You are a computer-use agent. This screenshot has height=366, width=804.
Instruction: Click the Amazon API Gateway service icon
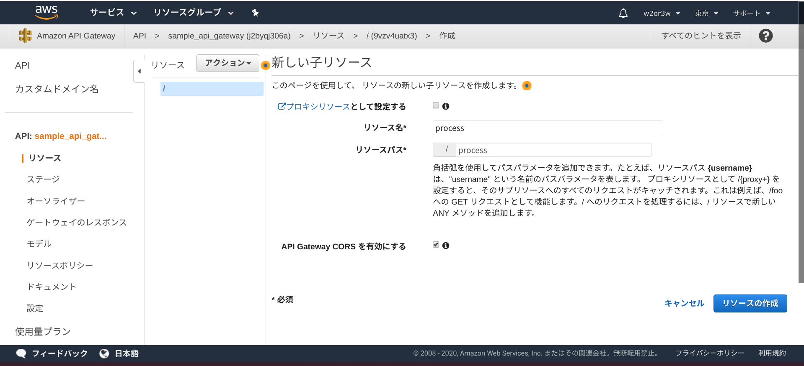25,36
